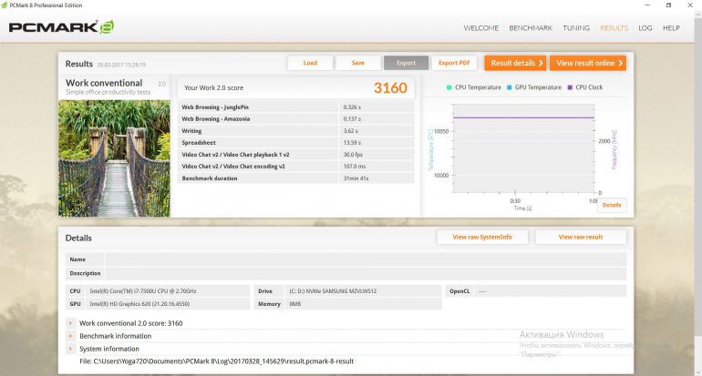The width and height of the screenshot is (702, 376).
Task: Click the CPU clock line in chart
Action: point(523,117)
